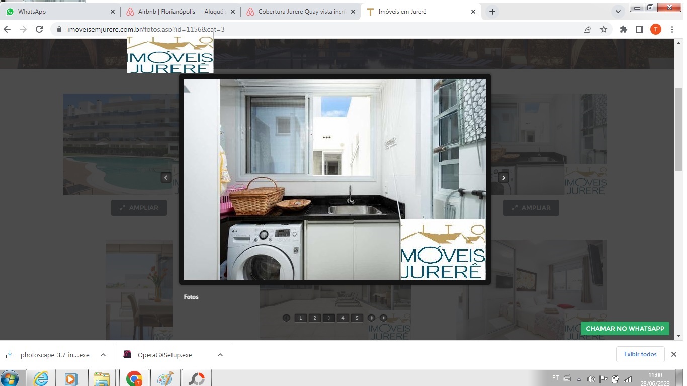Click the page scroll-up arrow
The image size is (687, 386).
point(678,43)
